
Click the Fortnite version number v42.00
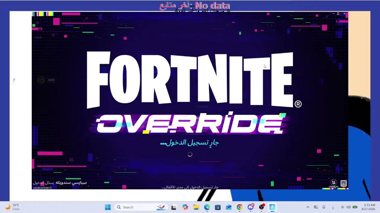[x=42, y=188]
